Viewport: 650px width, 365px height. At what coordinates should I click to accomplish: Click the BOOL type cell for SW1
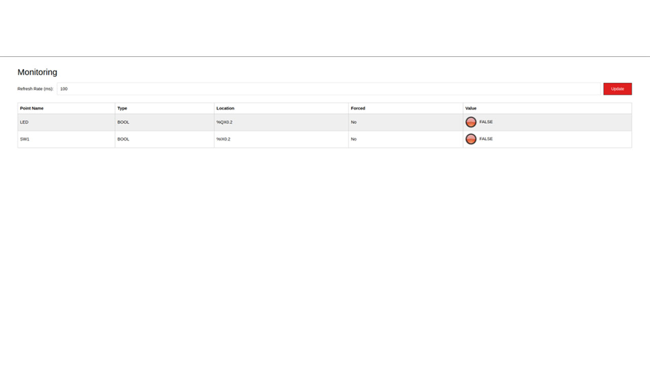coord(123,139)
